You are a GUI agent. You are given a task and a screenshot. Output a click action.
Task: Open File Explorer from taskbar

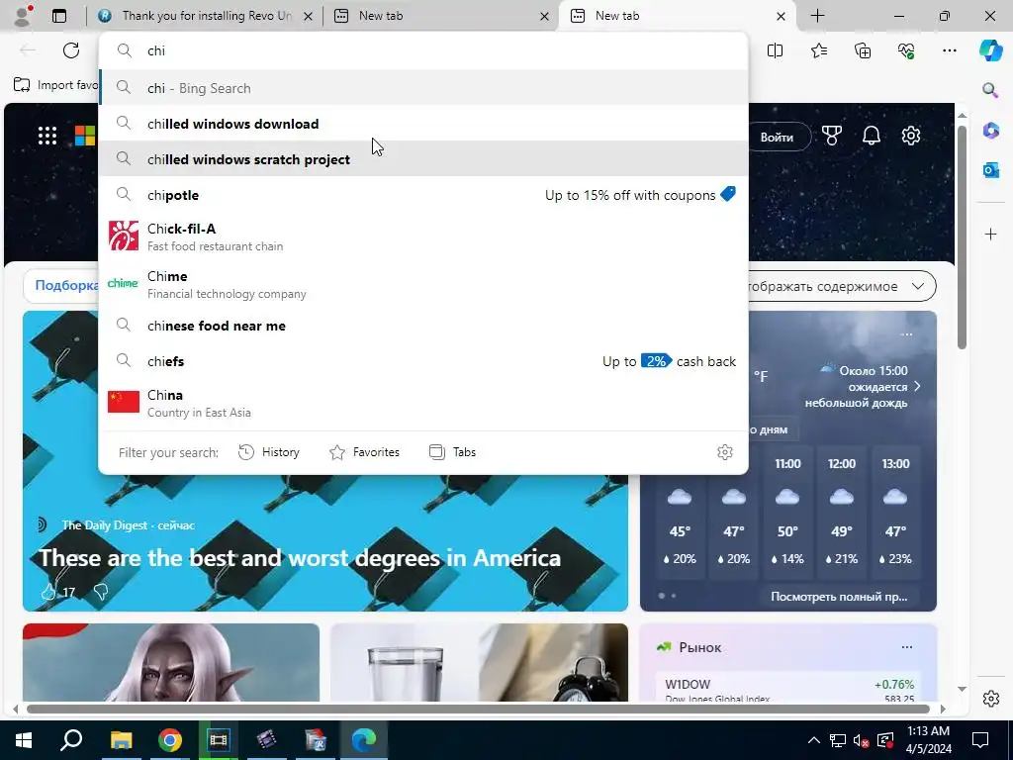click(121, 740)
